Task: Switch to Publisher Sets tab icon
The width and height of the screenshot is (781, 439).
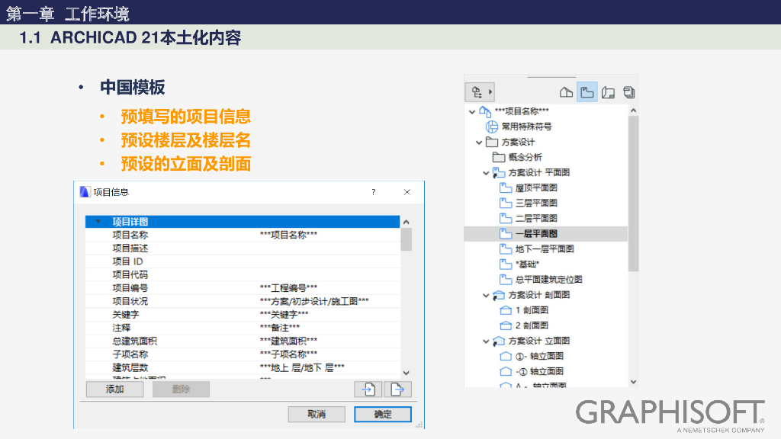Action: tap(628, 92)
